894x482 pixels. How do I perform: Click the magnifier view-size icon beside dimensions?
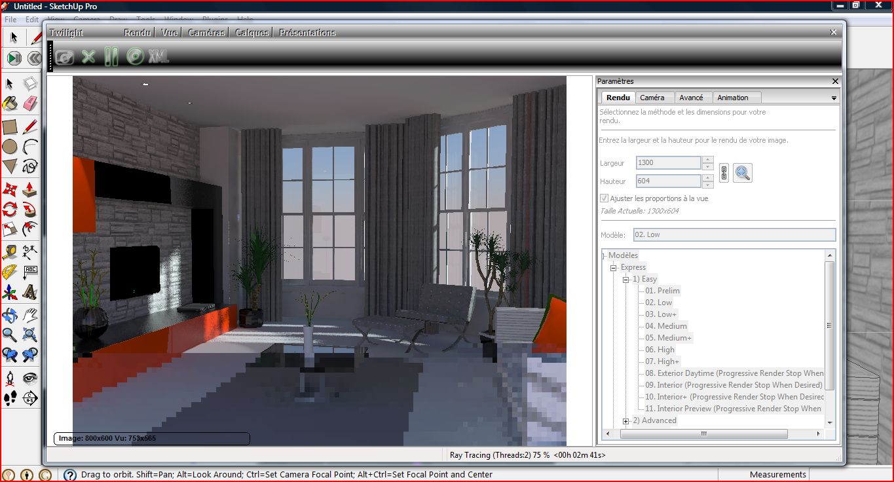742,173
